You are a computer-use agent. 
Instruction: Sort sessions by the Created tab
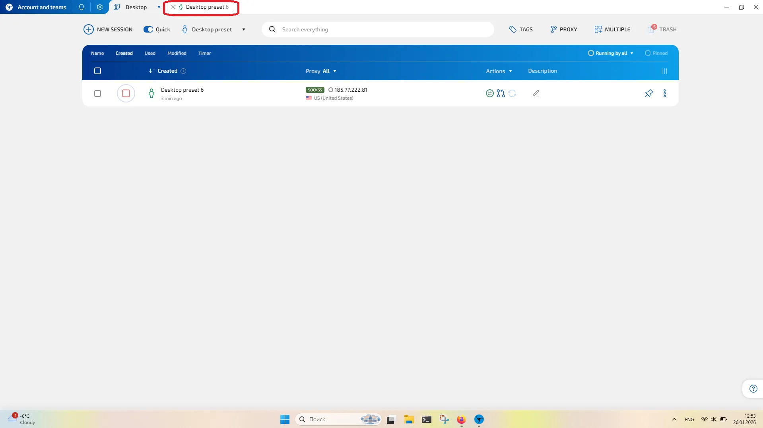(x=124, y=53)
